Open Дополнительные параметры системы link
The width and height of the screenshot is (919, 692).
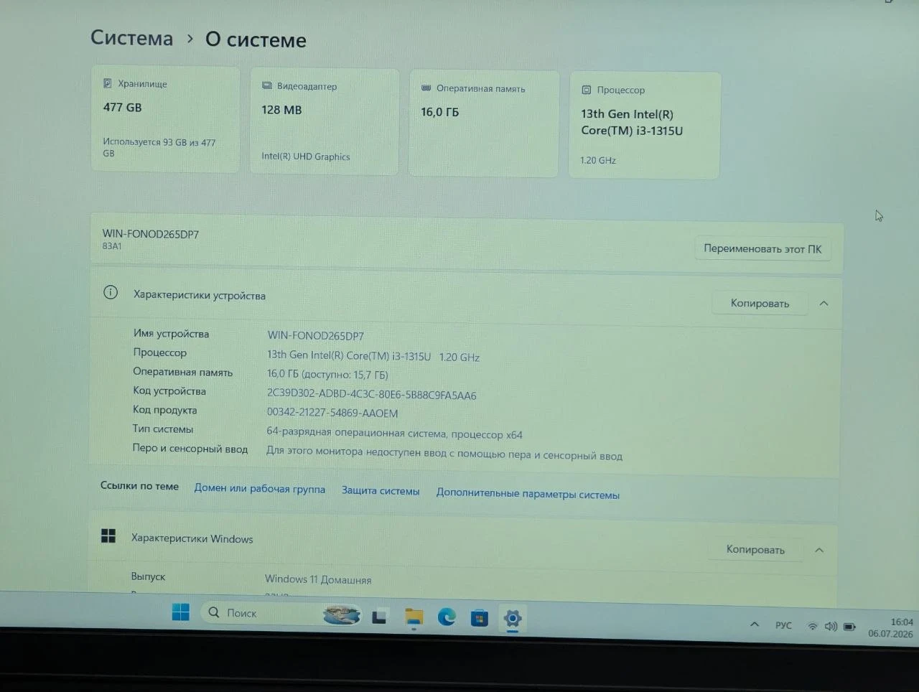point(528,494)
